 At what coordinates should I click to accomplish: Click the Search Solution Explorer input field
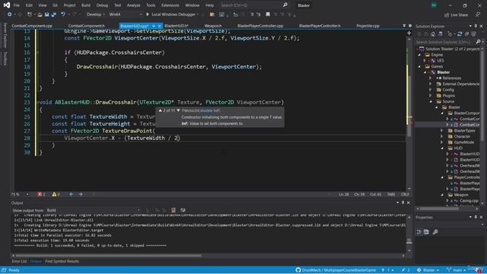tap(445, 42)
